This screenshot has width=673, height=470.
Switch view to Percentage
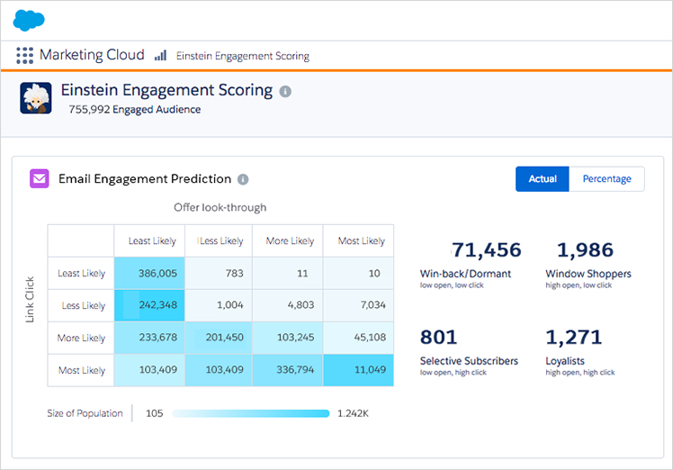tap(606, 178)
